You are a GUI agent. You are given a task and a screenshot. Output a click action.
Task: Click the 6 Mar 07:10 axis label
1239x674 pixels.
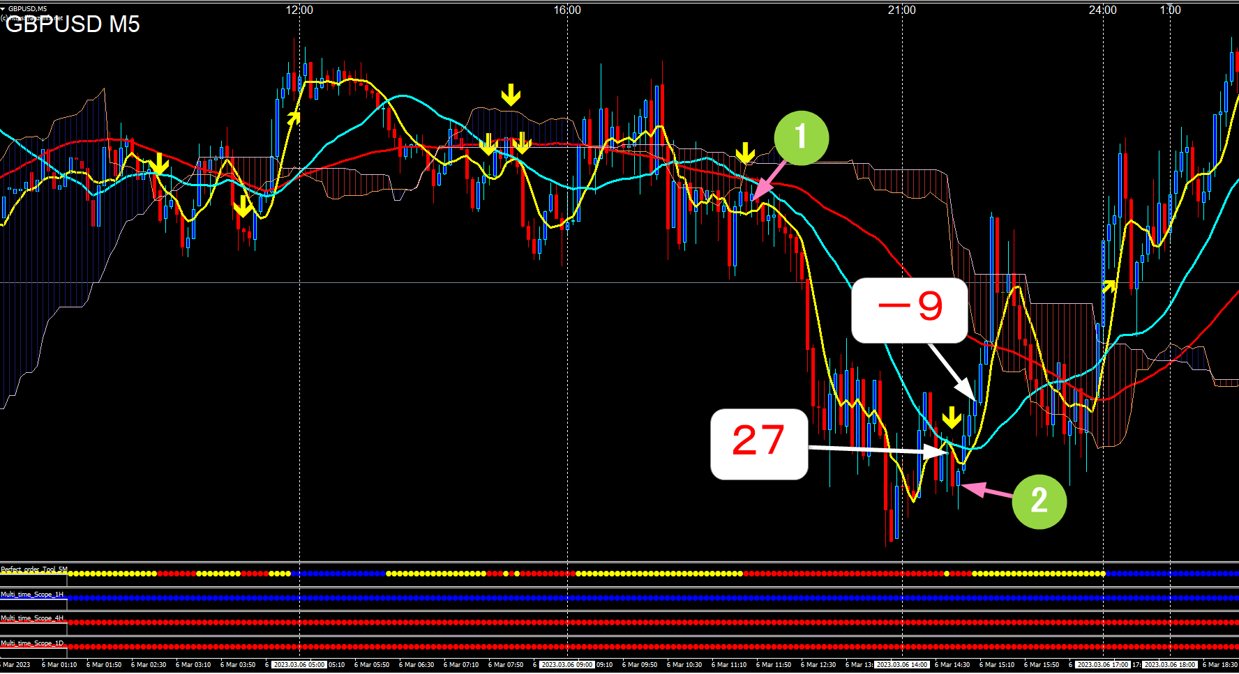pos(461,665)
